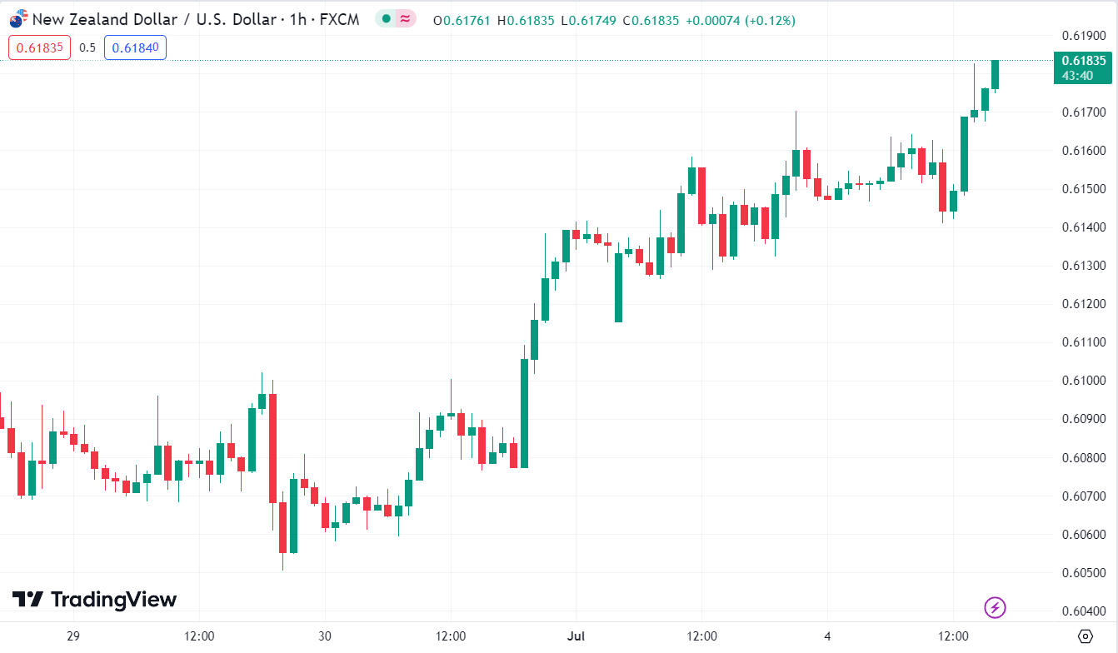This screenshot has width=1118, height=653.
Task: Click the open price value O0.61761
Action: click(463, 20)
